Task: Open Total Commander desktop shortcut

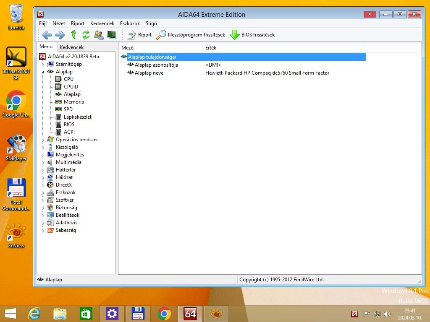Action: coord(16,195)
